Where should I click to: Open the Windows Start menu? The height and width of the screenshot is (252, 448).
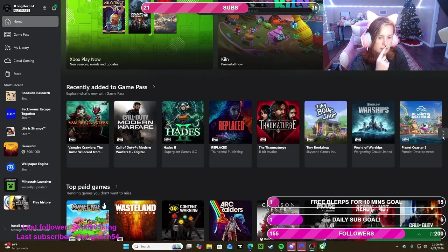pyautogui.click(x=126, y=246)
